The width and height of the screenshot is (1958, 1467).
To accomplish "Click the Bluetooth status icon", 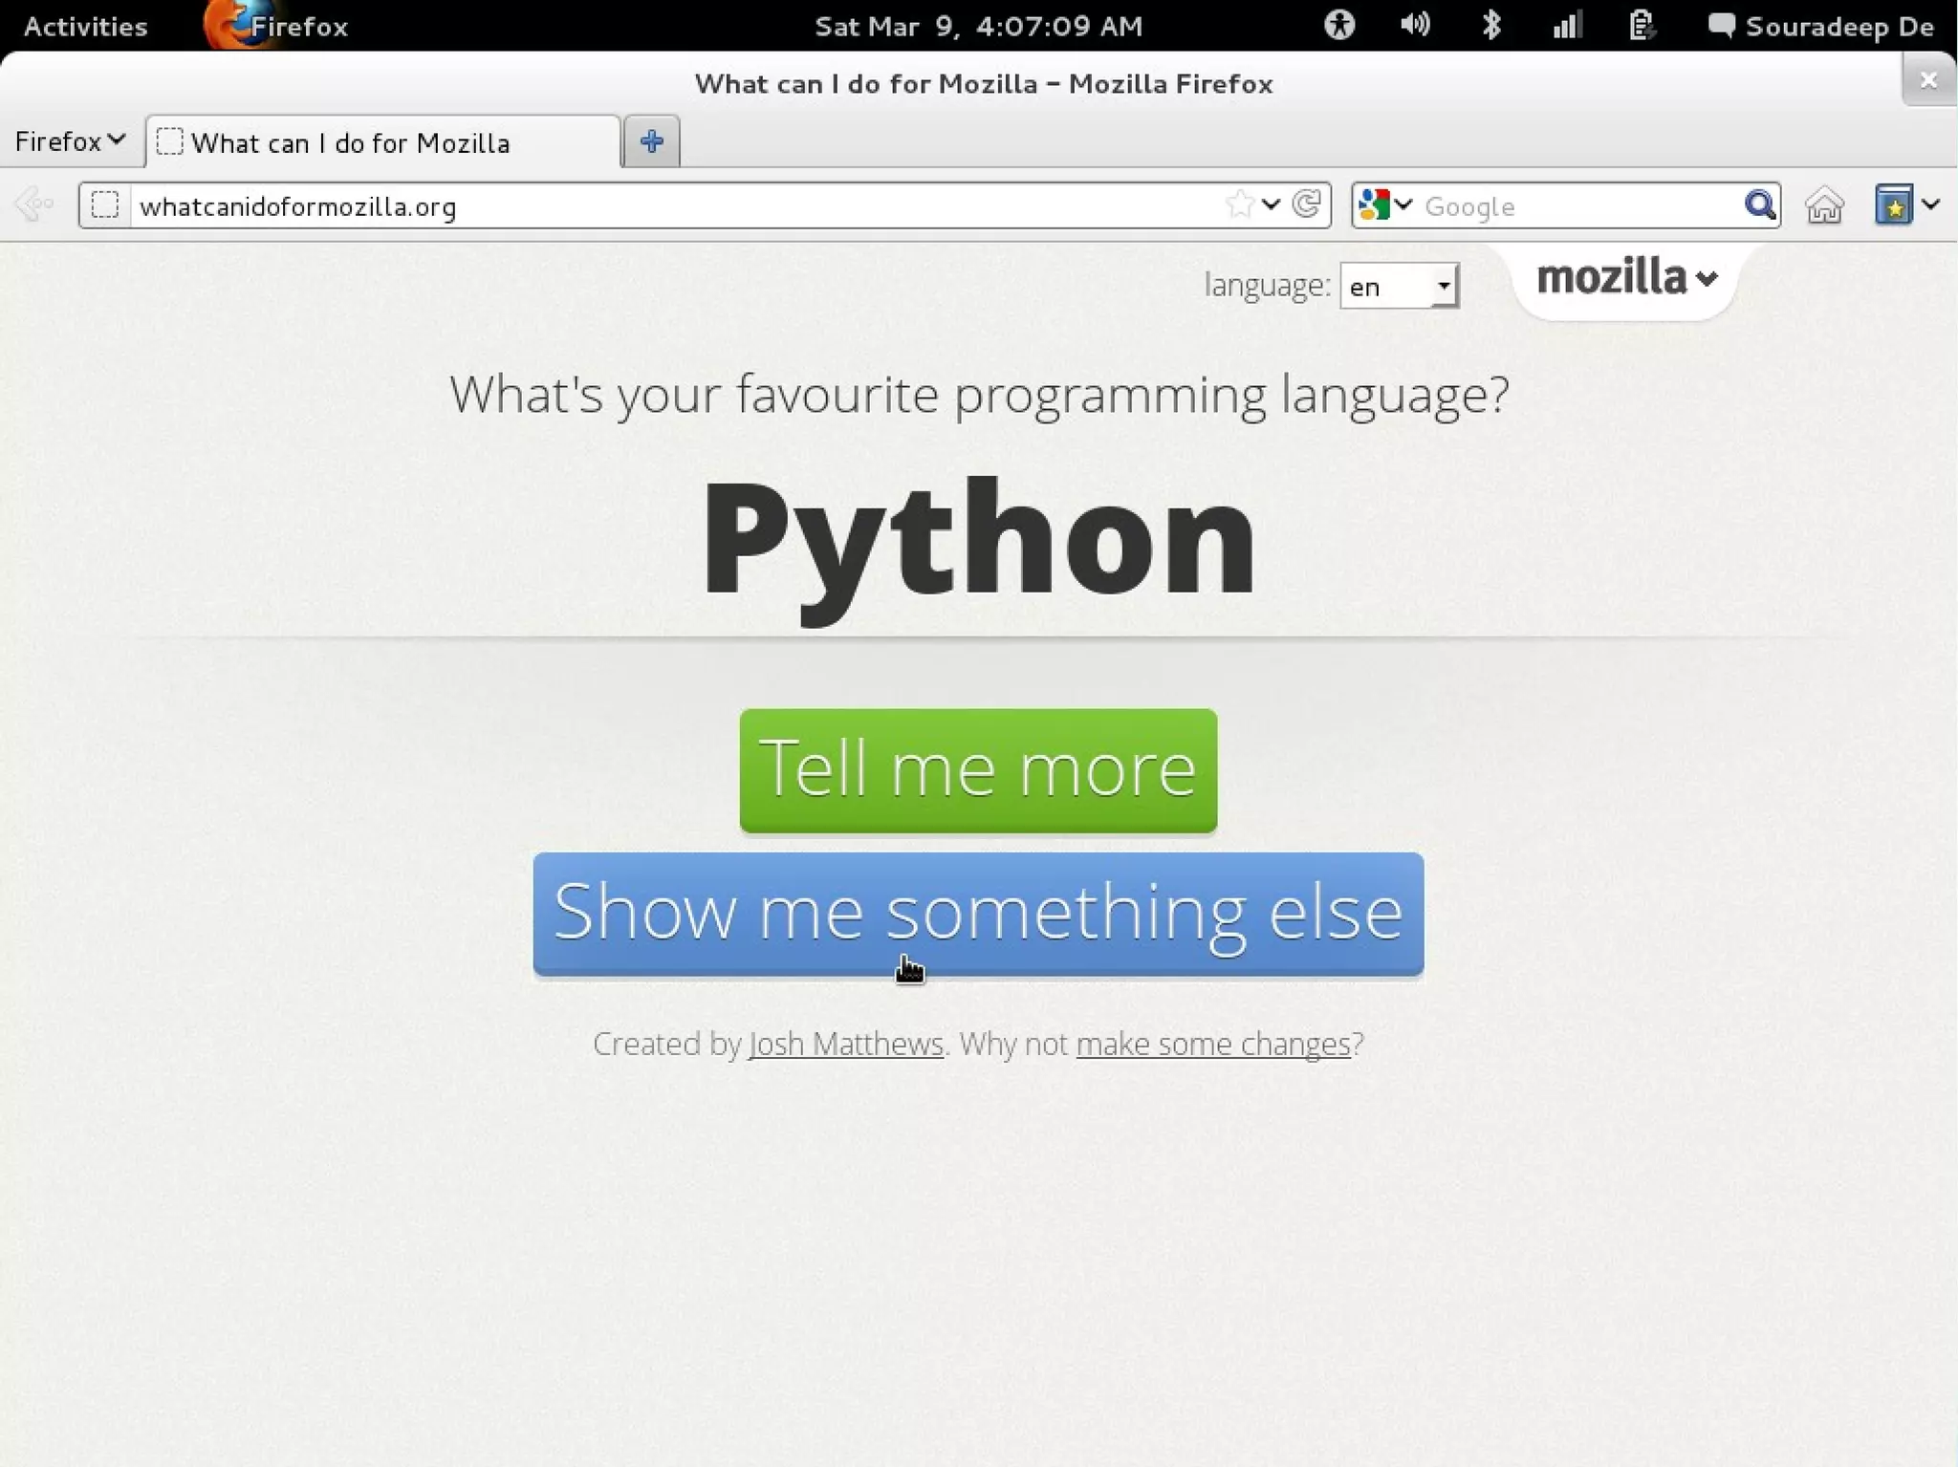I will 1490,25.
